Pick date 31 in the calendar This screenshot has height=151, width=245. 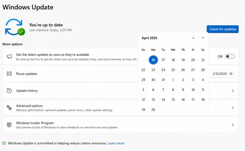(x=163, y=80)
